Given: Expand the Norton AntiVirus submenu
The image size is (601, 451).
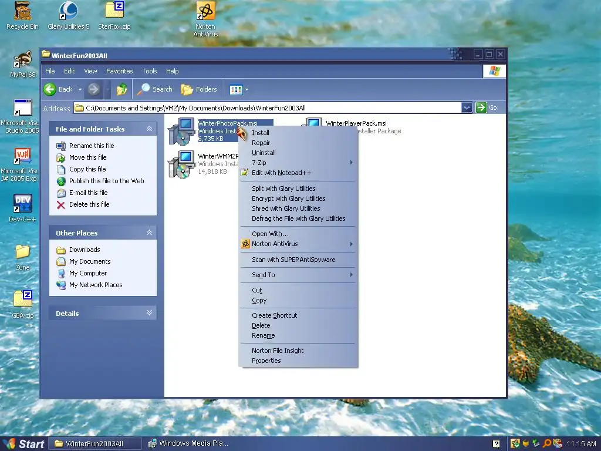Looking at the screenshot, I should tap(298, 244).
